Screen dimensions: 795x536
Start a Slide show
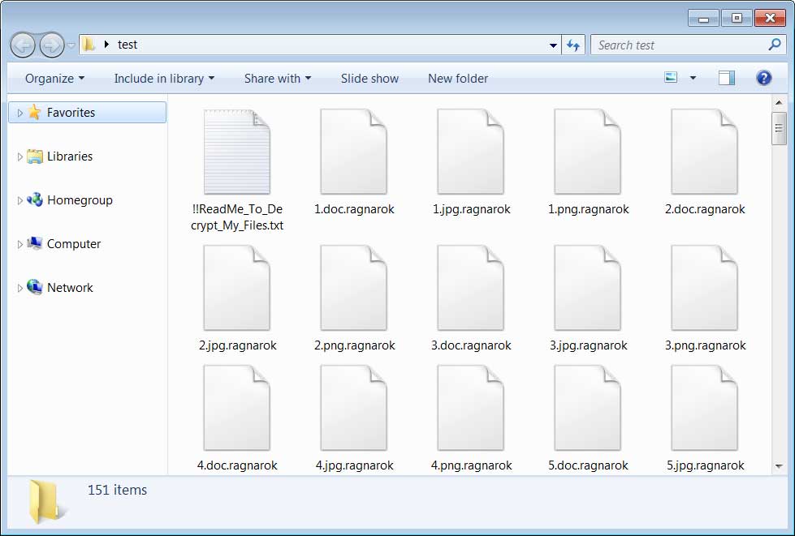pos(369,78)
